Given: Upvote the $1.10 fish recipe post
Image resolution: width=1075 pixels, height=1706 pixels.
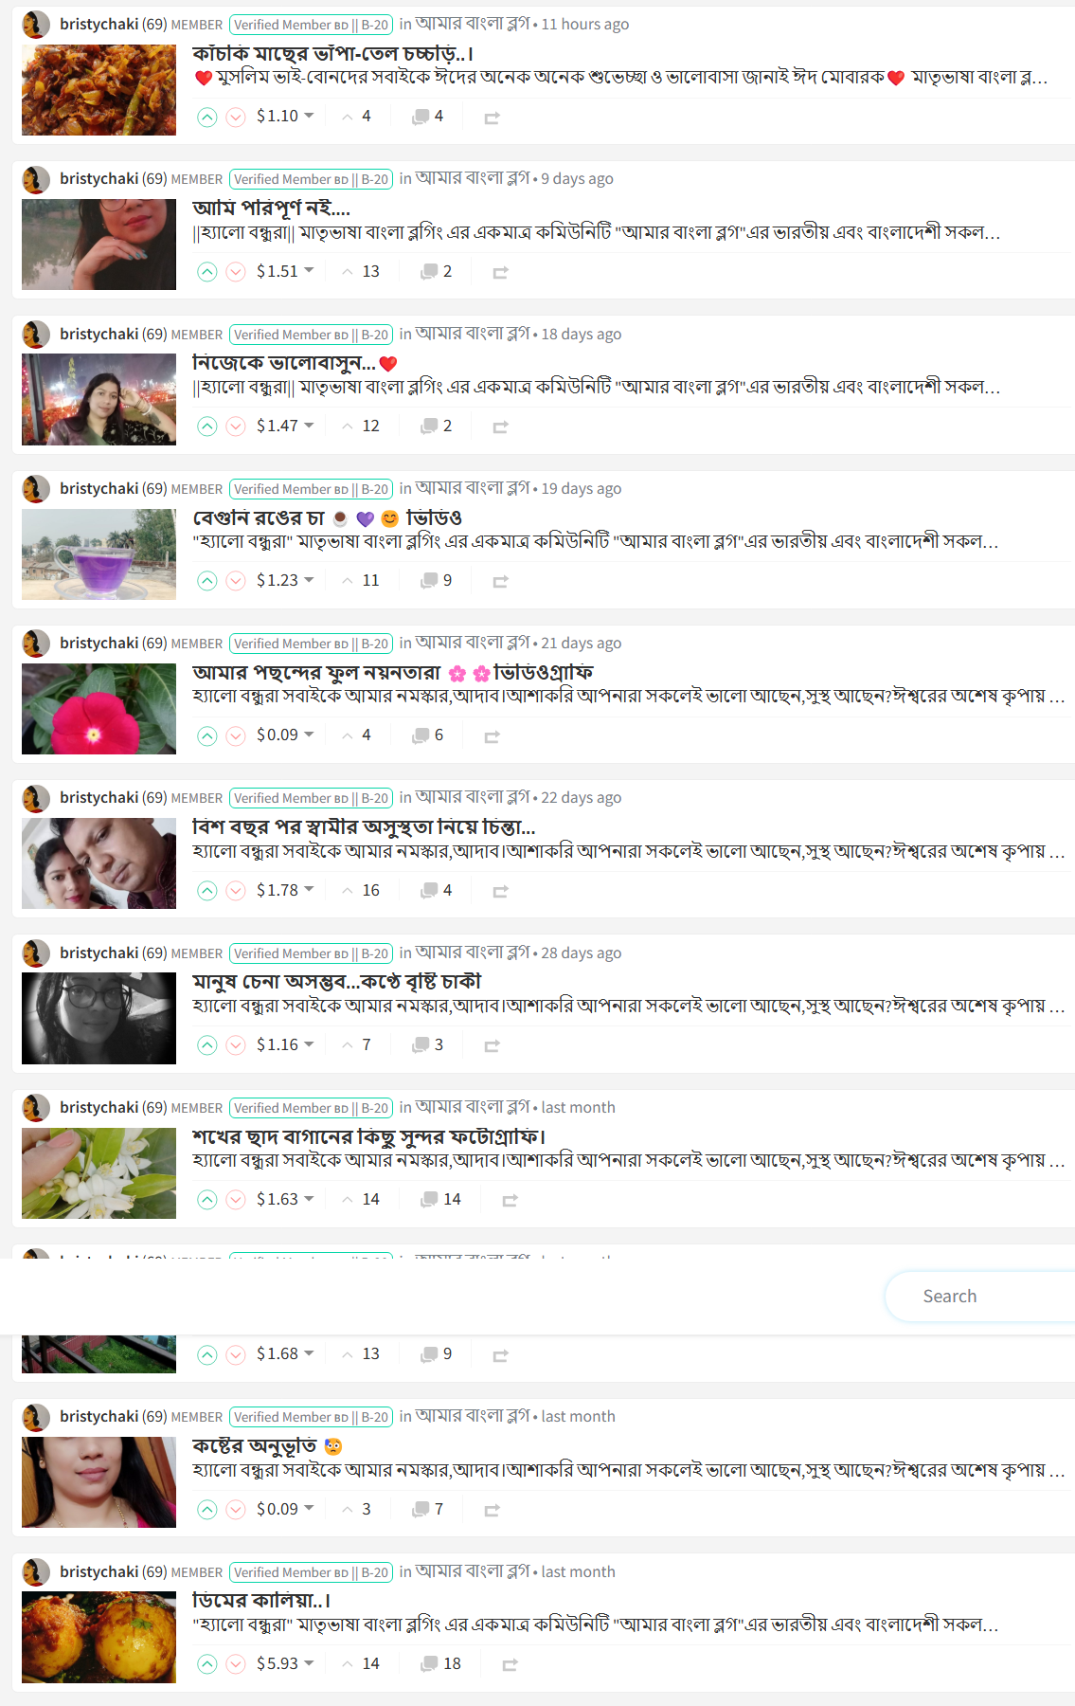Looking at the screenshot, I should tap(207, 117).
